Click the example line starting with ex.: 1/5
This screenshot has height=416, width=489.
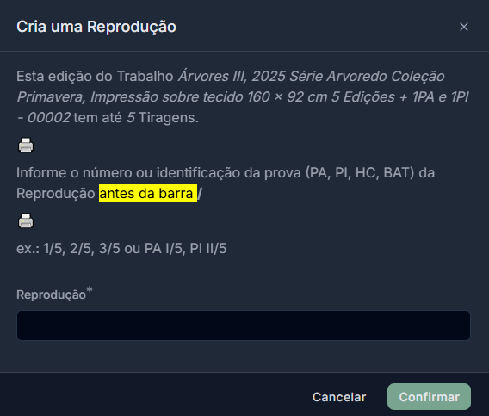pyautogui.click(x=121, y=248)
